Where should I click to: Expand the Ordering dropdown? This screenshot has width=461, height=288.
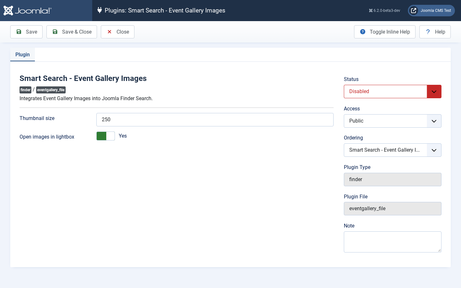392,150
